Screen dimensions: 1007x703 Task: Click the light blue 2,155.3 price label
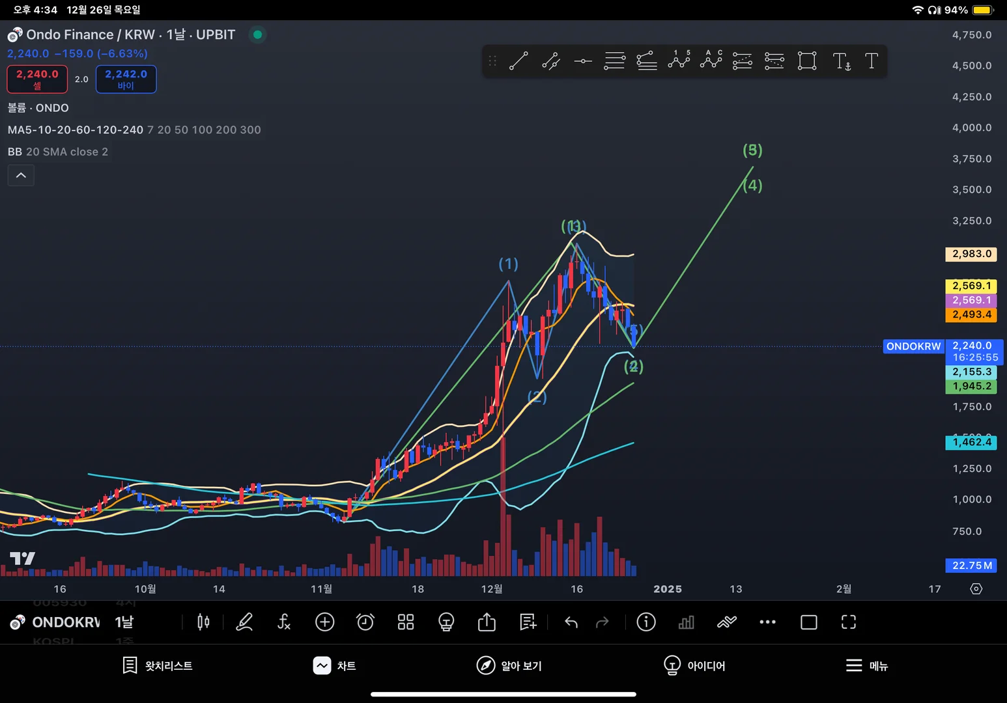[971, 372]
